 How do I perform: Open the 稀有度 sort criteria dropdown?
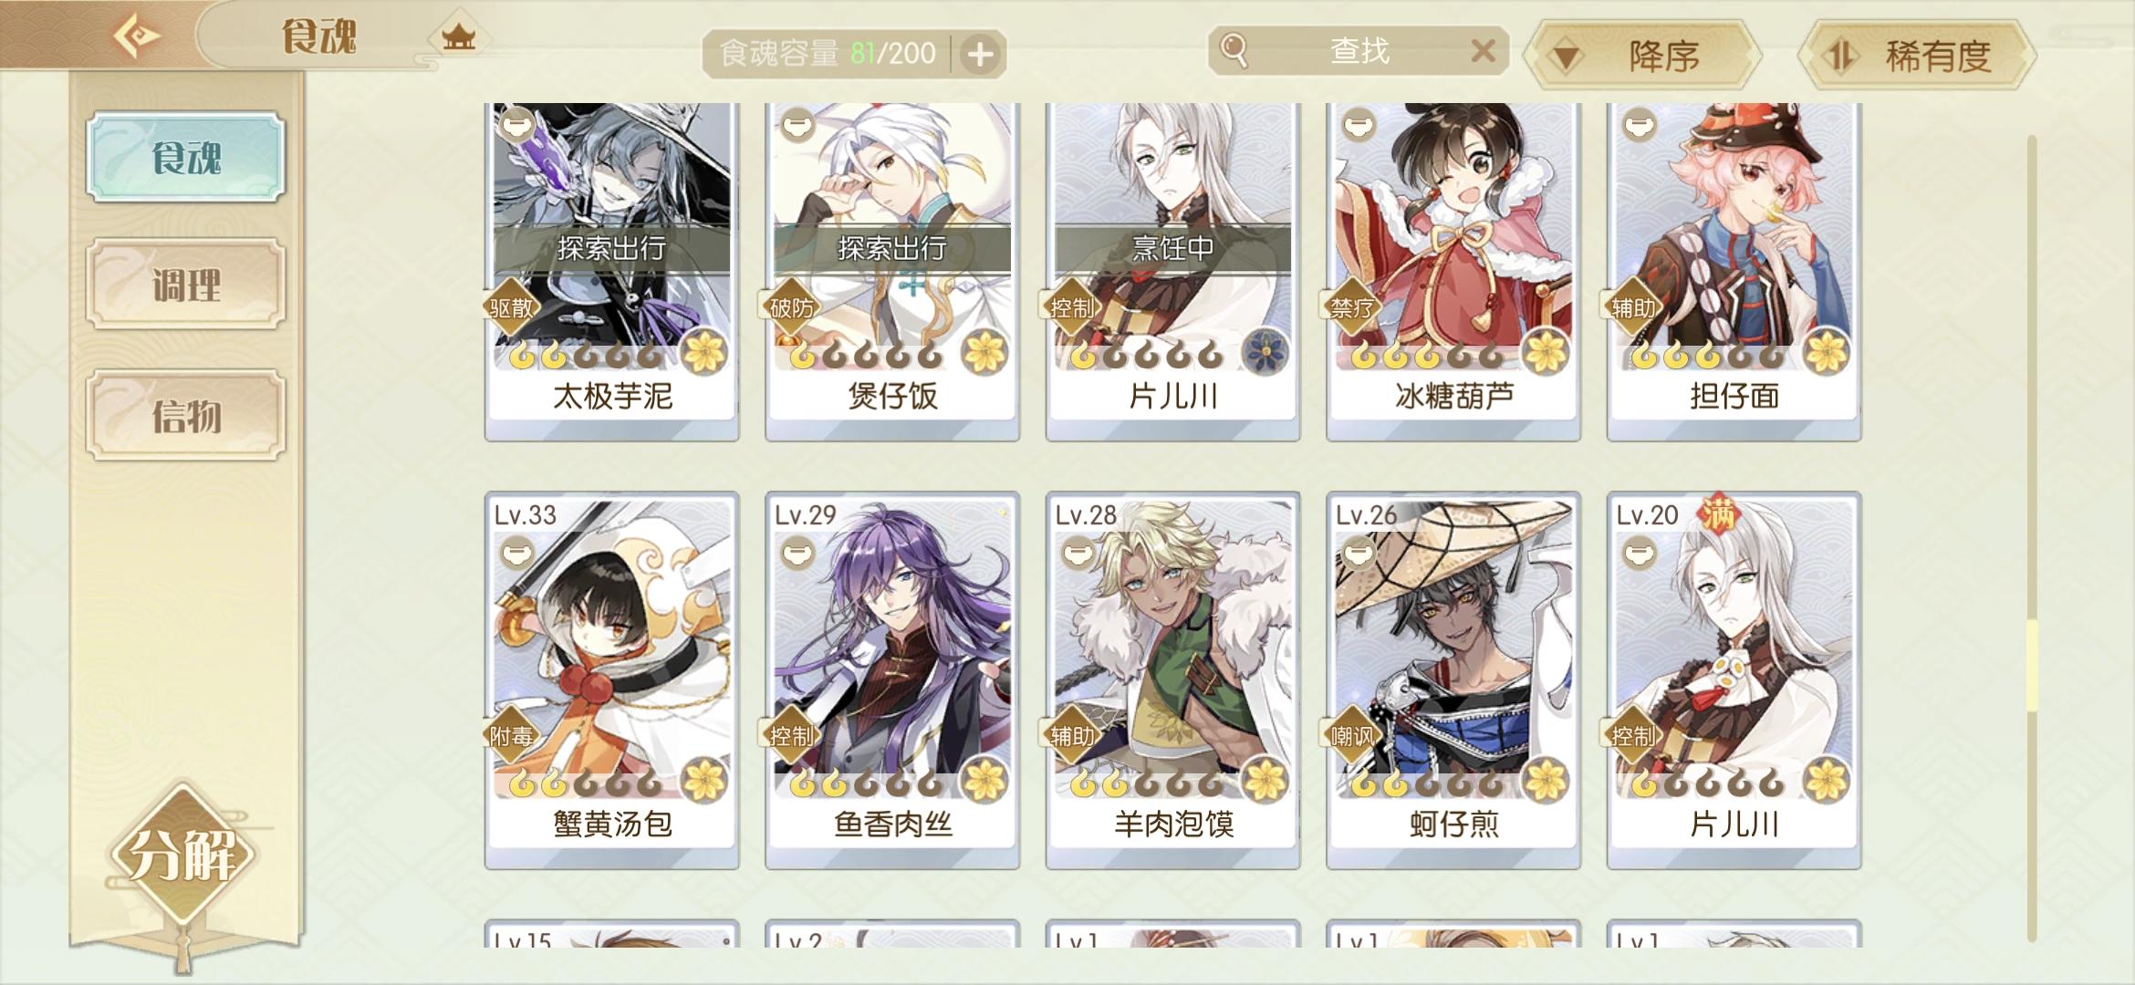point(1916,56)
